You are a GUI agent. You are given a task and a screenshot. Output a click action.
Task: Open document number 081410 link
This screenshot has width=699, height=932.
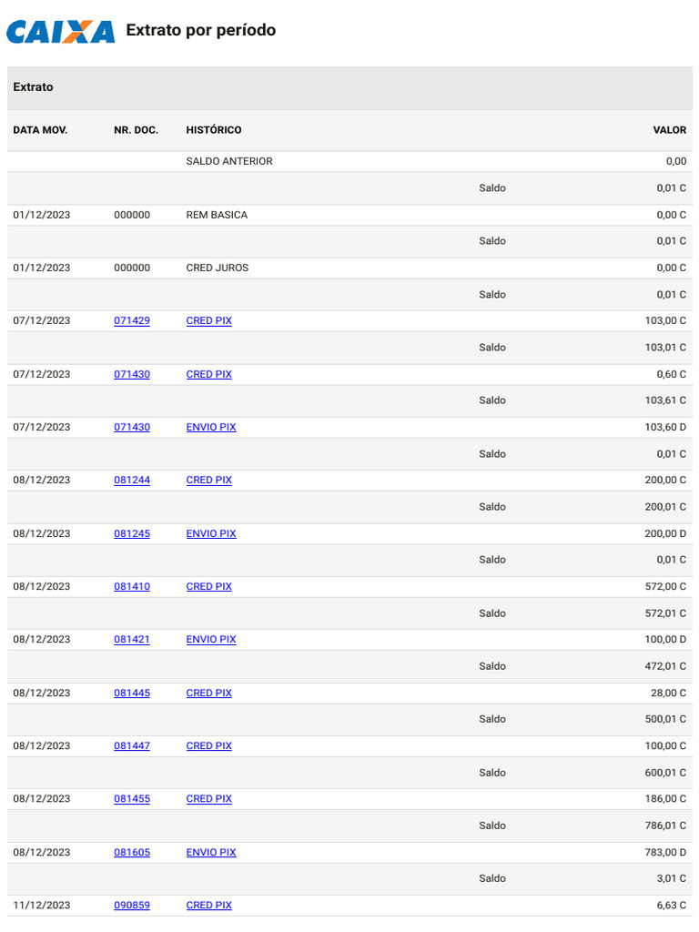pyautogui.click(x=132, y=587)
